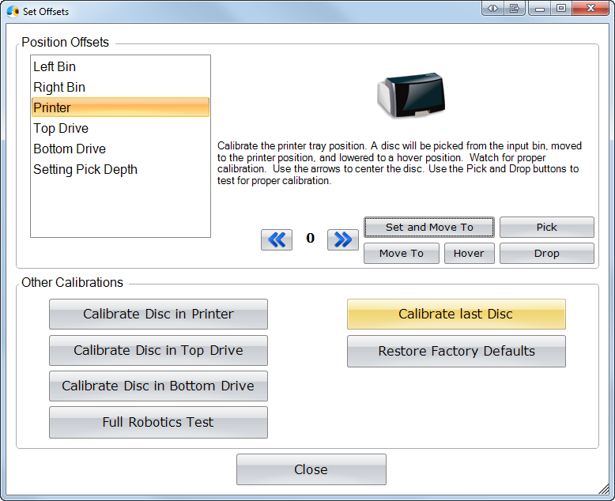Select Right Bin in the offsets list
The height and width of the screenshot is (501, 615).
(x=59, y=88)
